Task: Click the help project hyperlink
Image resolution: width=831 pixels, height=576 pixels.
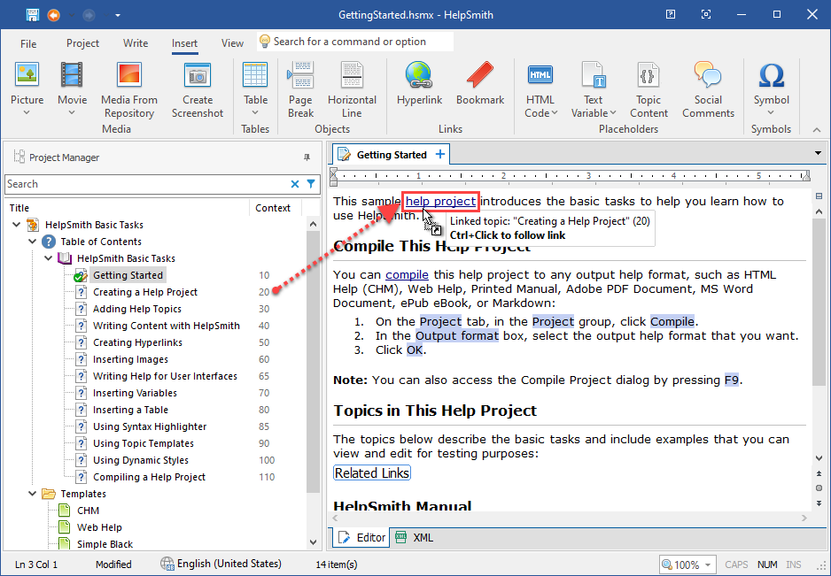Action: click(441, 201)
